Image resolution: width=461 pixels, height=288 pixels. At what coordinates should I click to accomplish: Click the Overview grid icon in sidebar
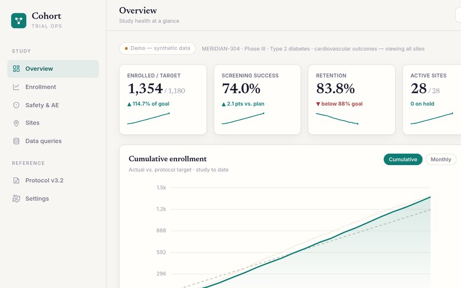tap(16, 69)
